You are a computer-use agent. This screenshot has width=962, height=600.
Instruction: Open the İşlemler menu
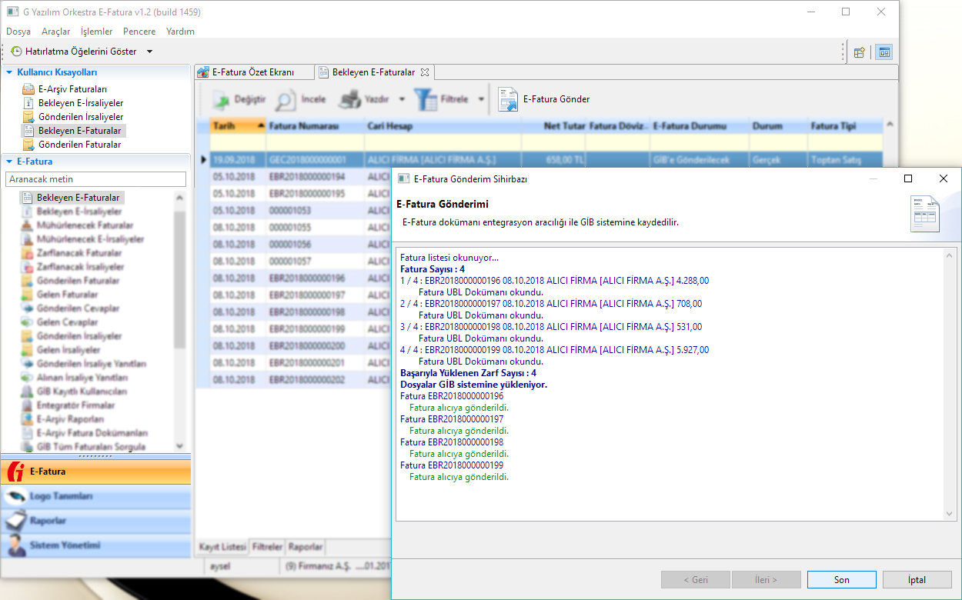point(96,32)
